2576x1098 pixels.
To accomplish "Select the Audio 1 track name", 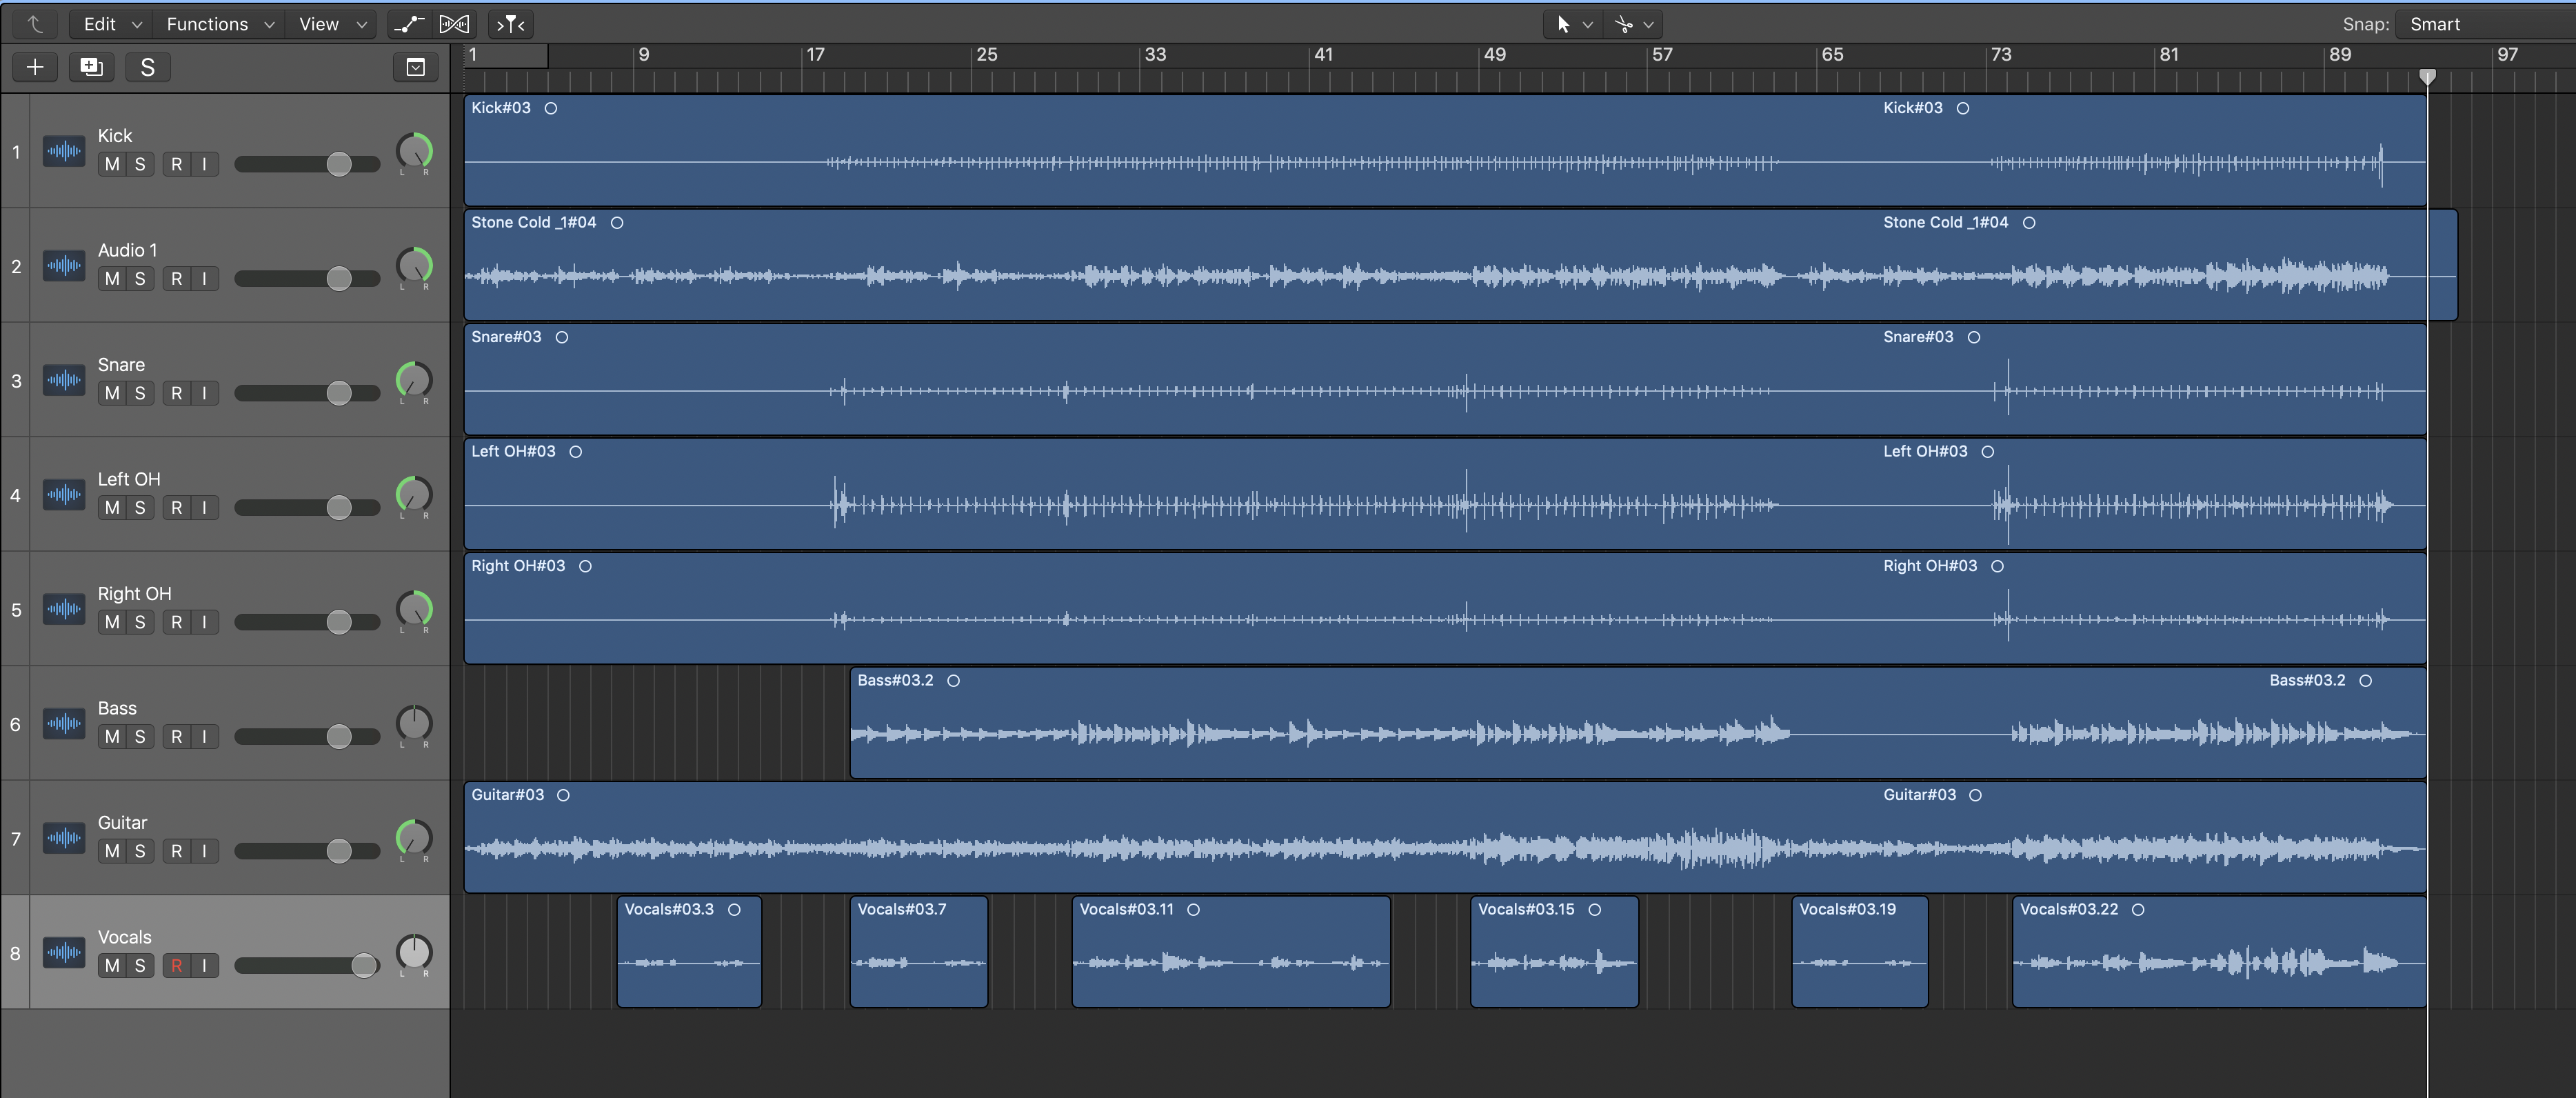I will [127, 250].
